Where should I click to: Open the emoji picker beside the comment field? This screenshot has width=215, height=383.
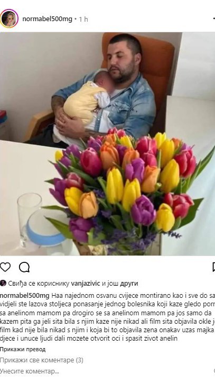(214, 371)
